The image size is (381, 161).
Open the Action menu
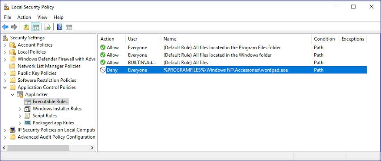coord(24,17)
